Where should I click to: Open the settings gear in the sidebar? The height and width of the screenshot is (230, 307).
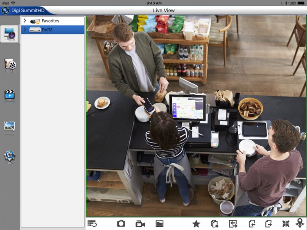coord(10,156)
